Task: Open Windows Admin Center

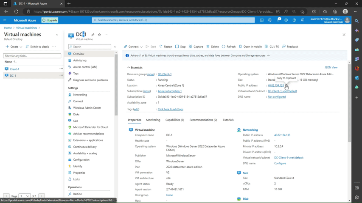Action: pyautogui.click(x=87, y=108)
